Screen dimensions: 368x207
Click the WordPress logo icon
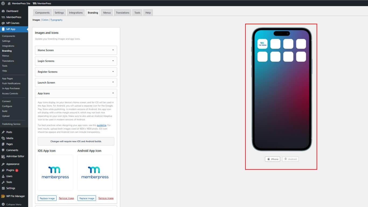click(x=3, y=3)
